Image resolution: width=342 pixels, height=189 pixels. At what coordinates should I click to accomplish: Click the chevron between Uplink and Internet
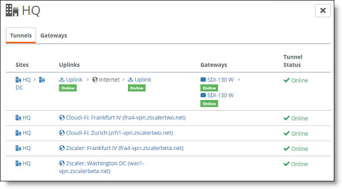click(x=88, y=80)
